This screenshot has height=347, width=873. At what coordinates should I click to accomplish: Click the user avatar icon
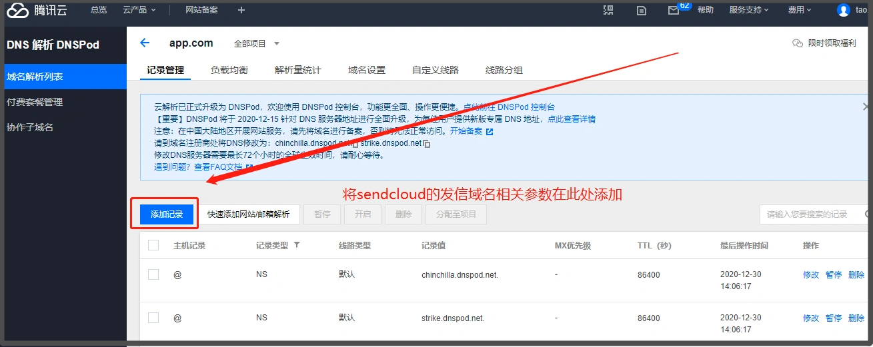(844, 10)
